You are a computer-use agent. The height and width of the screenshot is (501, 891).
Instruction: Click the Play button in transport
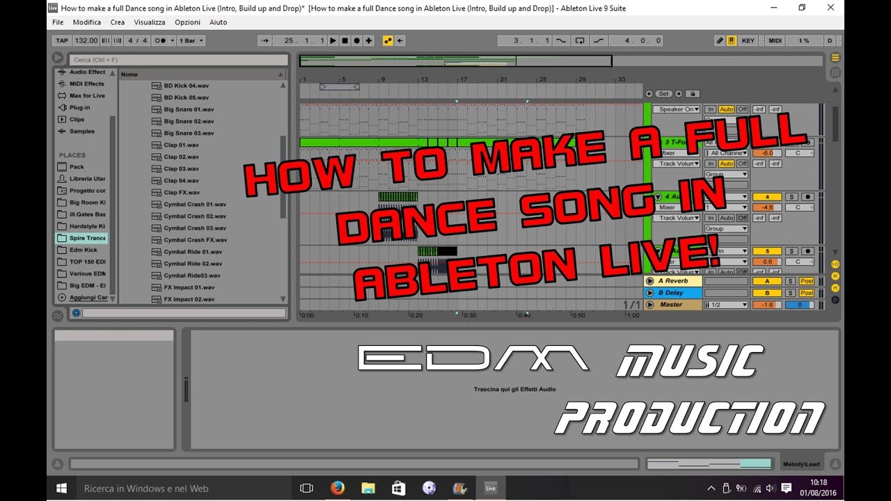(x=333, y=40)
